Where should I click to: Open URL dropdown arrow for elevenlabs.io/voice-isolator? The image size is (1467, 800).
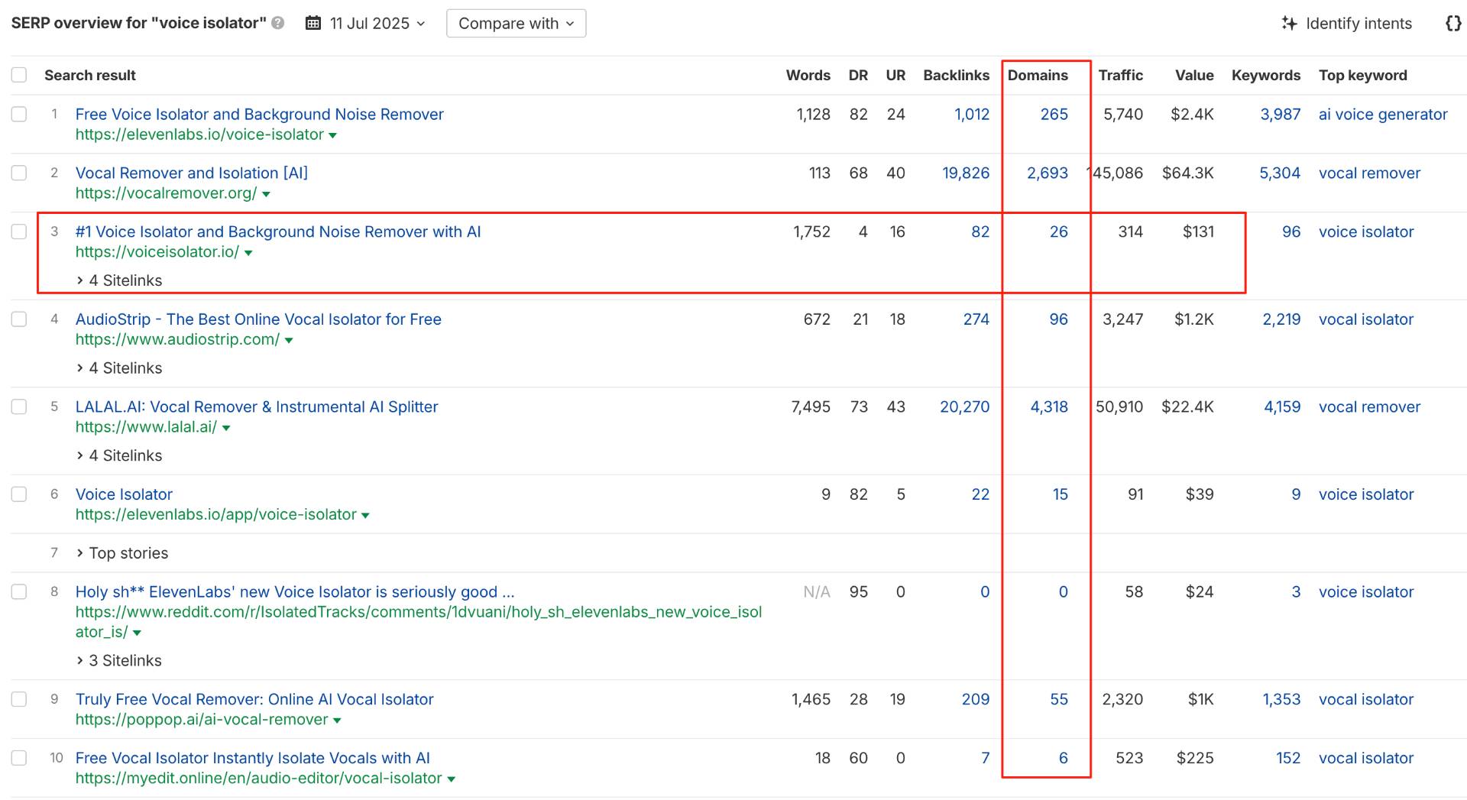pyautogui.click(x=332, y=135)
